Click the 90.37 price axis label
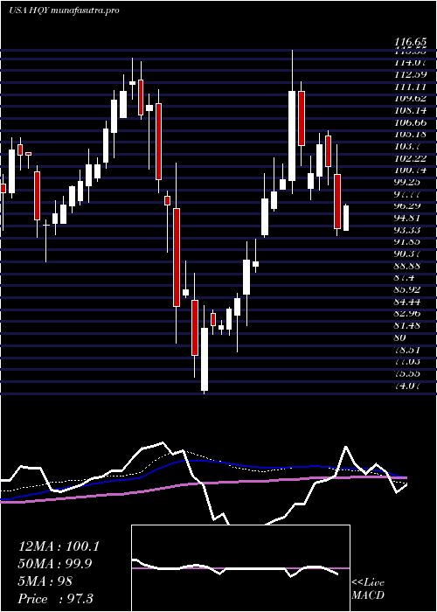437x612 pixels. tap(408, 254)
